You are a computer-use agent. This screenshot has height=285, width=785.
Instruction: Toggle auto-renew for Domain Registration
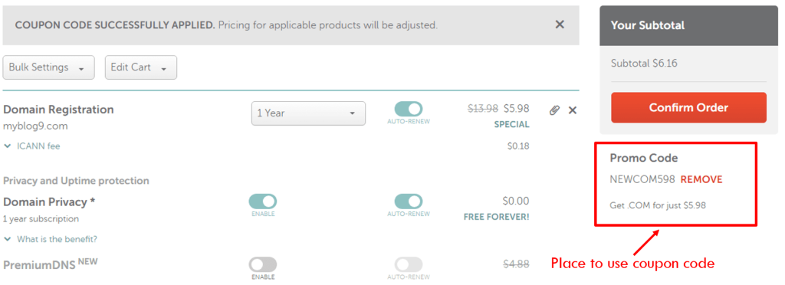(x=408, y=109)
